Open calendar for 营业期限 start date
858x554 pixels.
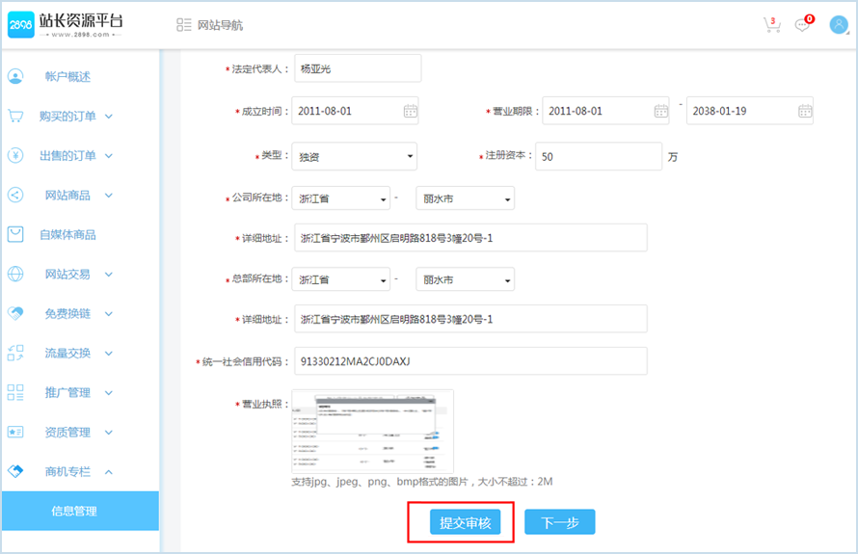(x=660, y=111)
